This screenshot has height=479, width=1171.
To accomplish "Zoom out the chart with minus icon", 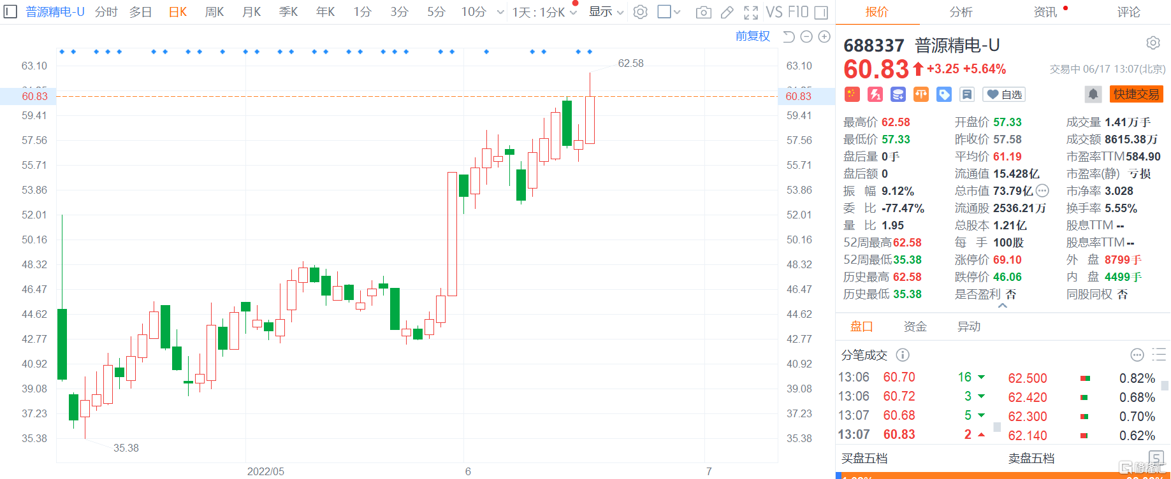I will coord(806,37).
